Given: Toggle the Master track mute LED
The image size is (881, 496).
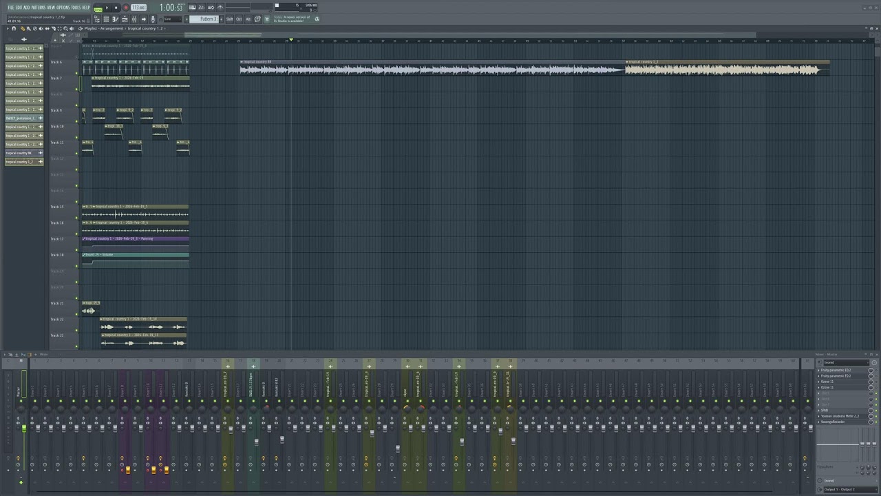Looking at the screenshot, I should tap(21, 401).
